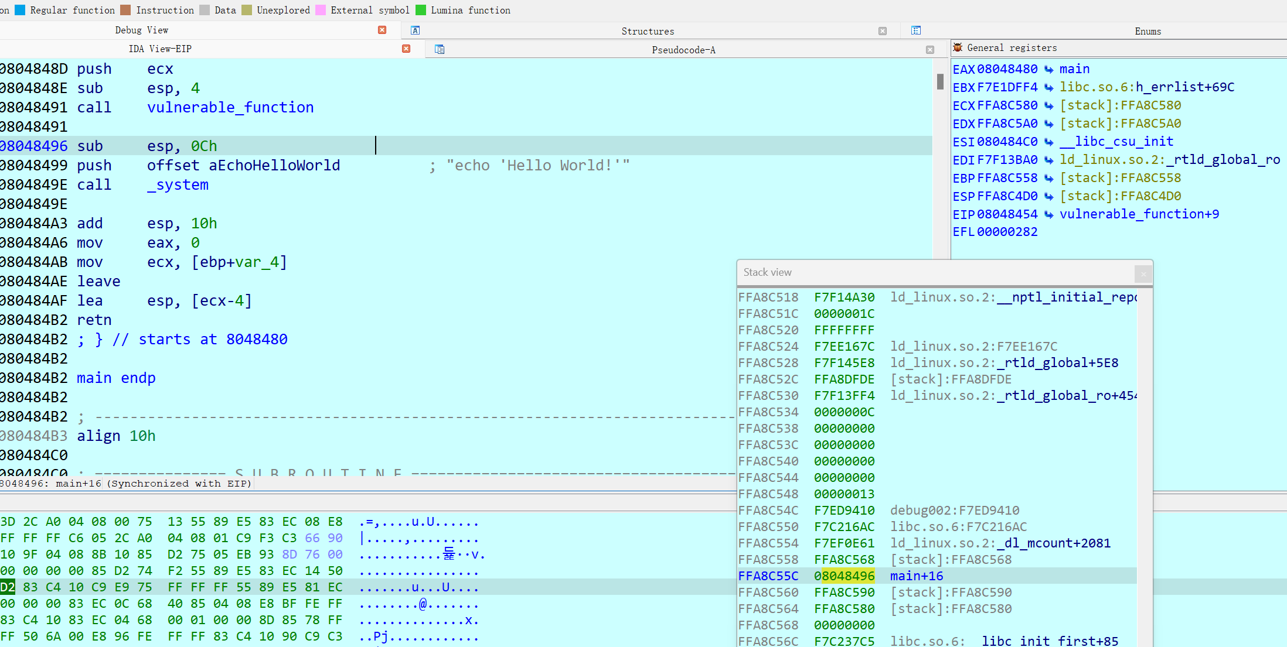Click stack row FFA8C54C debug002:F7ED9410
The height and width of the screenshot is (647, 1287).
pos(937,511)
